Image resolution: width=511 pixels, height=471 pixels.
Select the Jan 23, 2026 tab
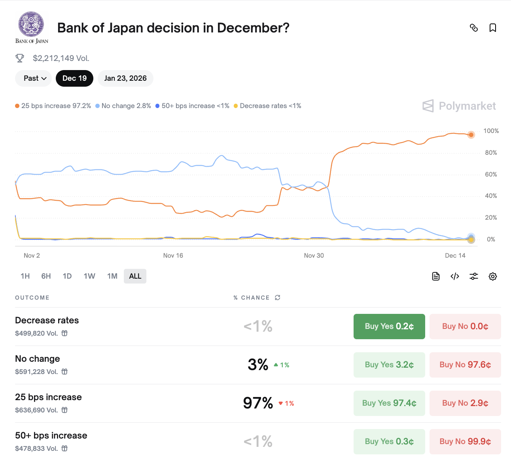coord(125,78)
